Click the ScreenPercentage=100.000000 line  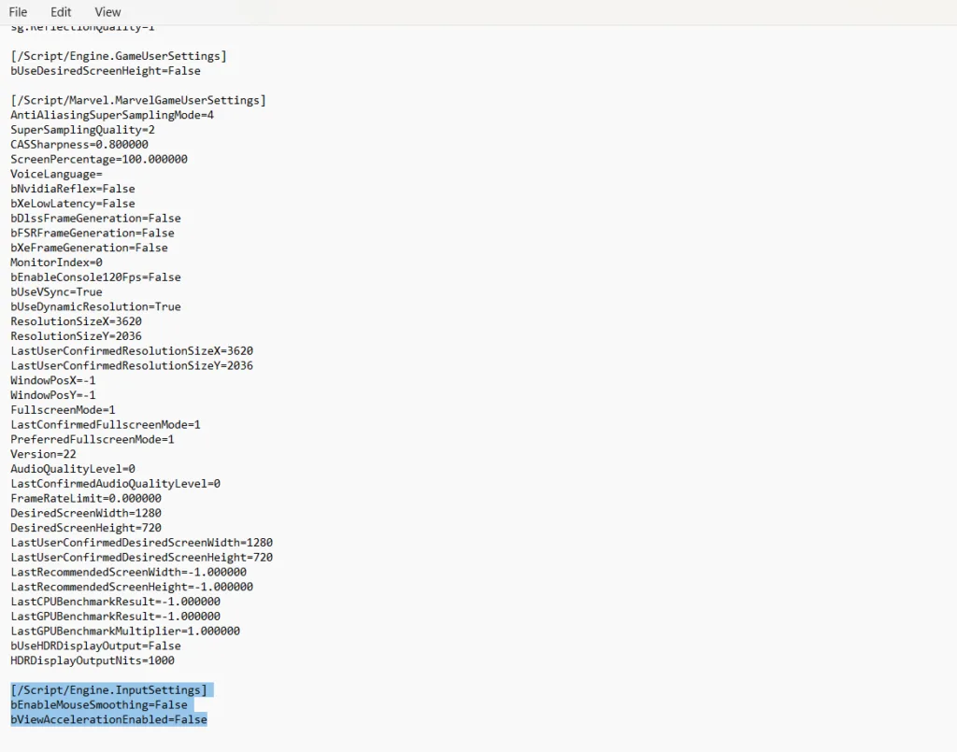coord(99,159)
